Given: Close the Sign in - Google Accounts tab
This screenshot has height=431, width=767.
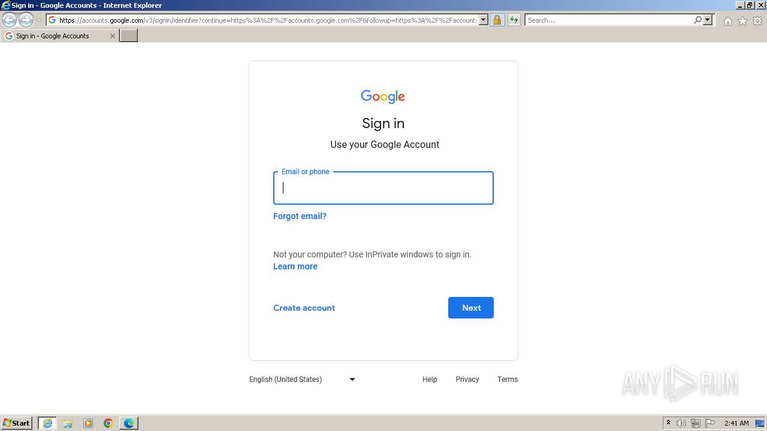Looking at the screenshot, I should coord(112,36).
